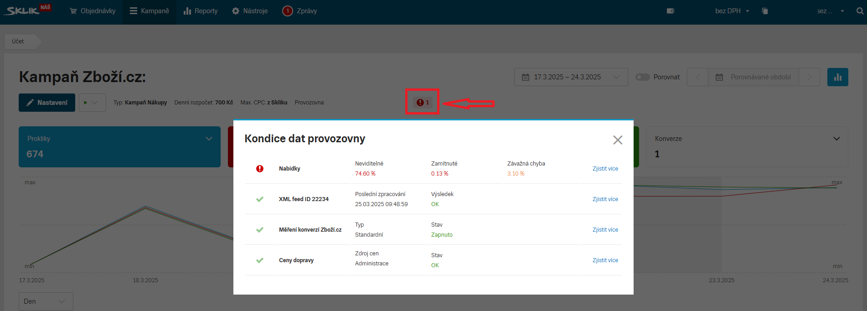
Task: Click the Porovnávané období field
Action: (753, 77)
